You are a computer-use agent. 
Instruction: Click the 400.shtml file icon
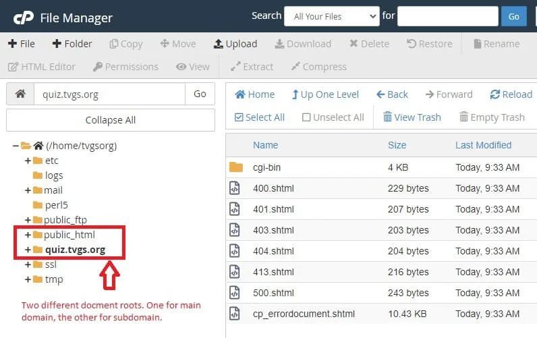tap(235, 188)
